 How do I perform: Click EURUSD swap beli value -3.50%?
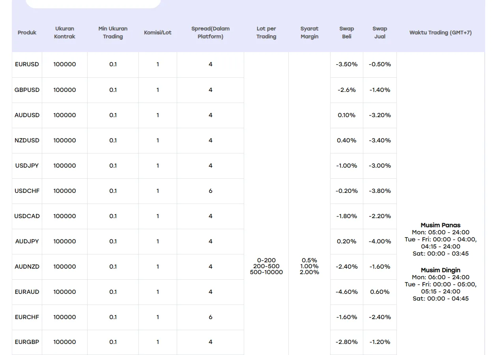coord(347,64)
